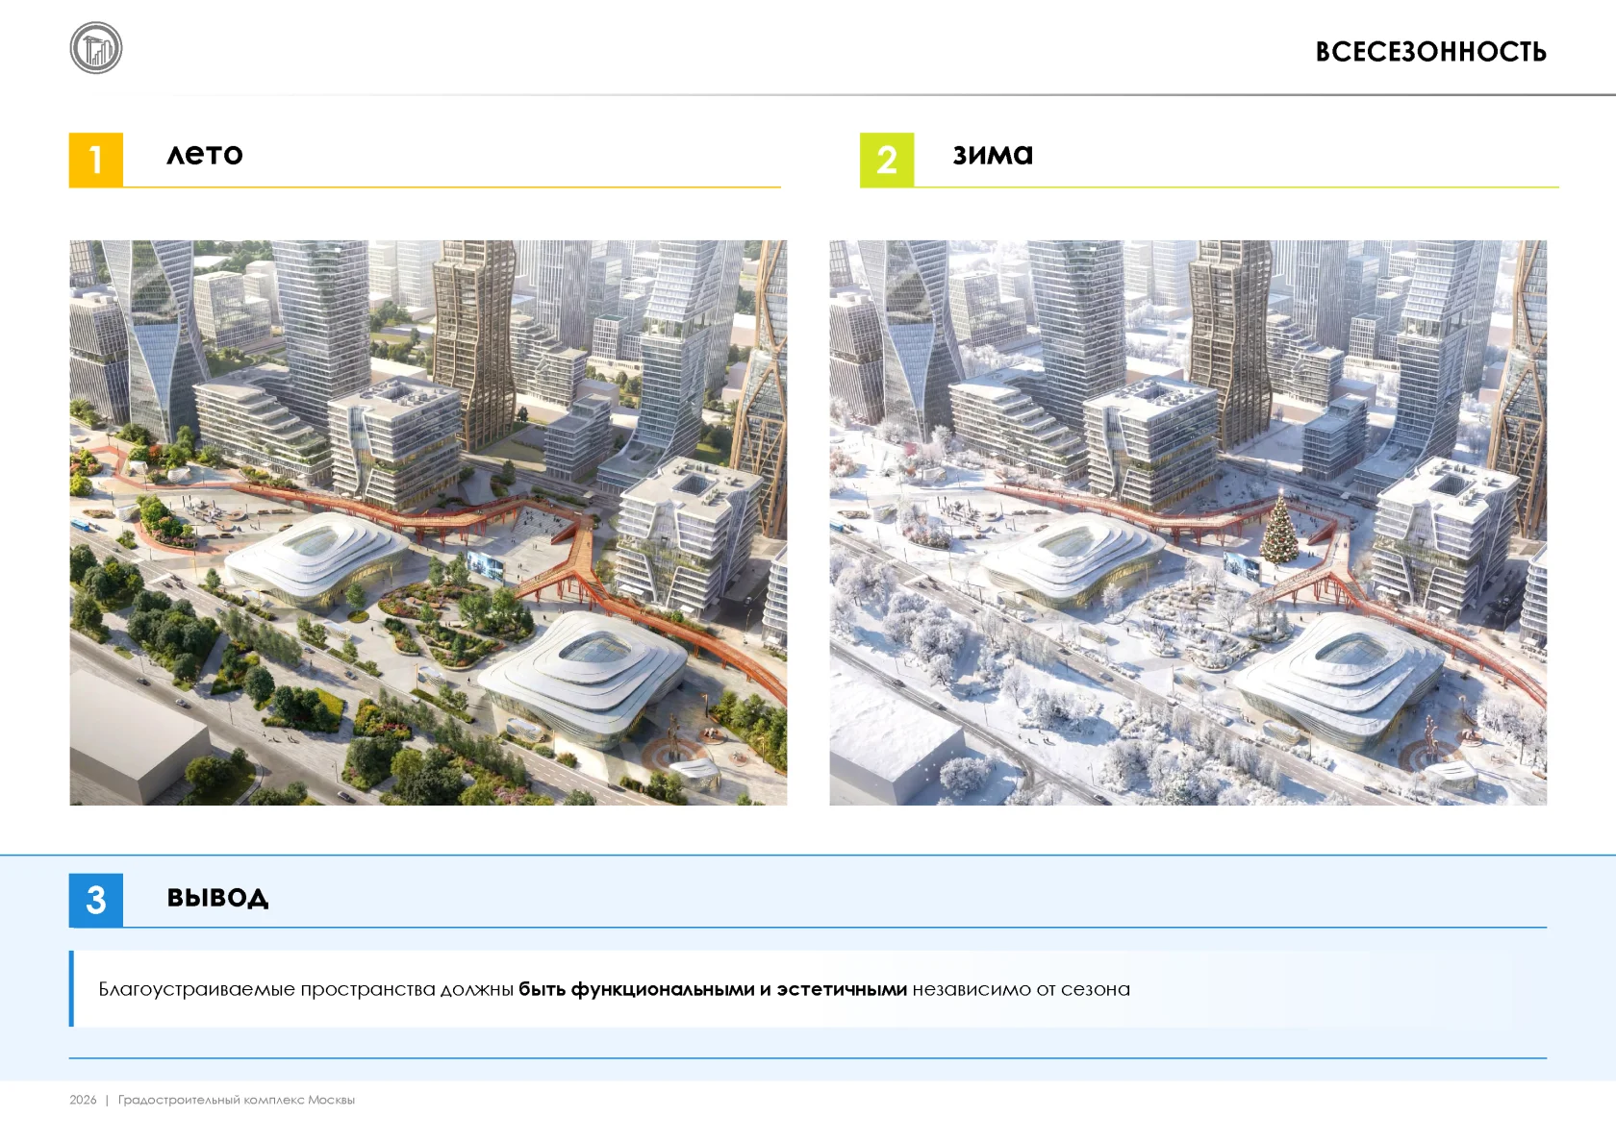Click the лето section heading
This screenshot has height=1142, width=1616.
205,154
